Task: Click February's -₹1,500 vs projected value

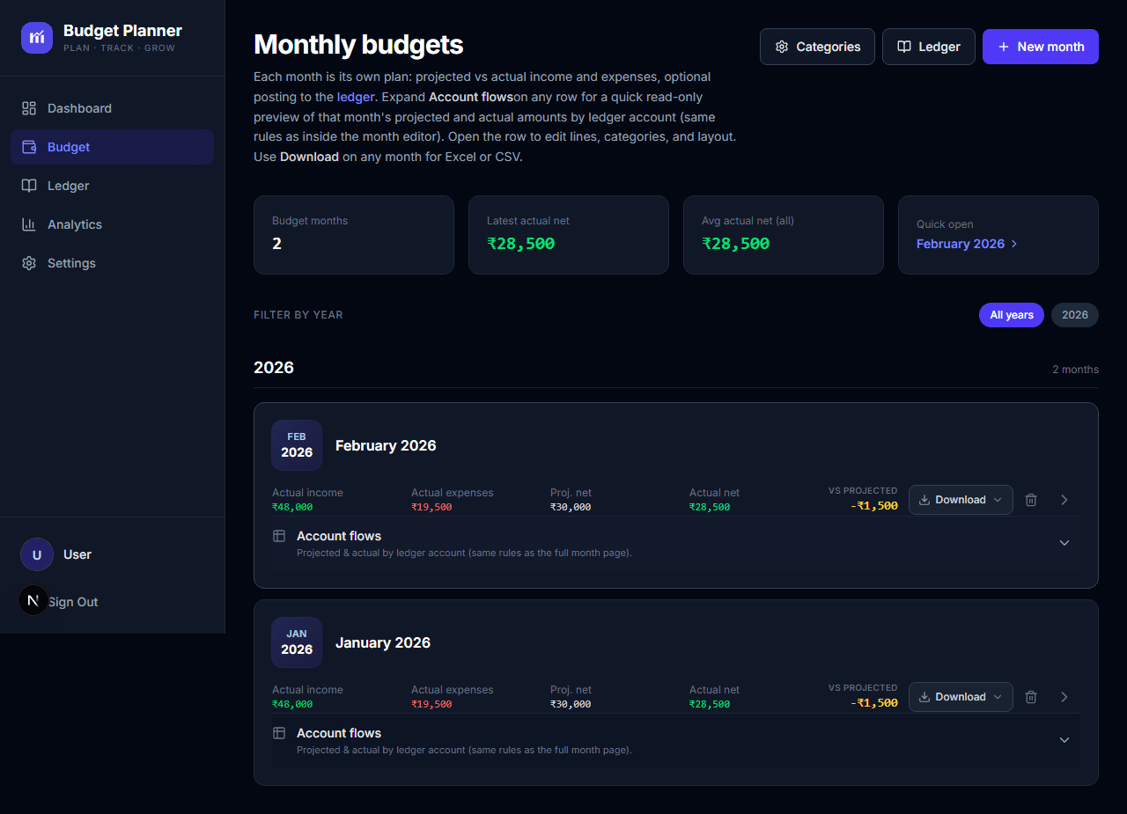Action: pyautogui.click(x=873, y=506)
